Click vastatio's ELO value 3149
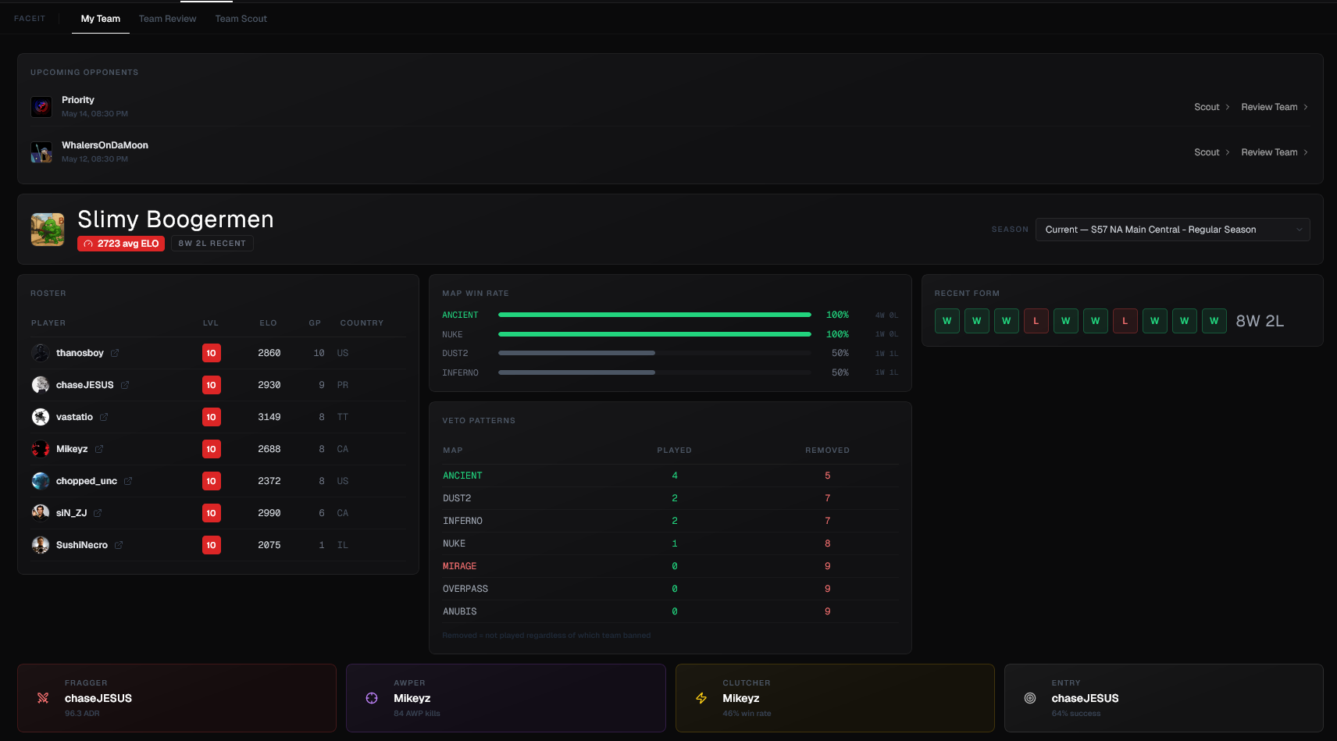Viewport: 1337px width, 741px height. point(269,417)
